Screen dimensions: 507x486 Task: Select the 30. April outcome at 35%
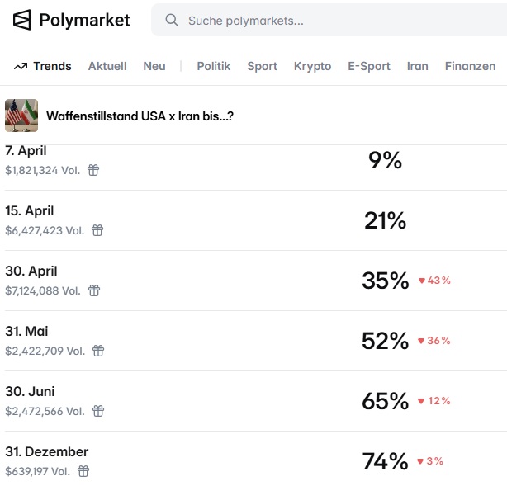point(385,281)
